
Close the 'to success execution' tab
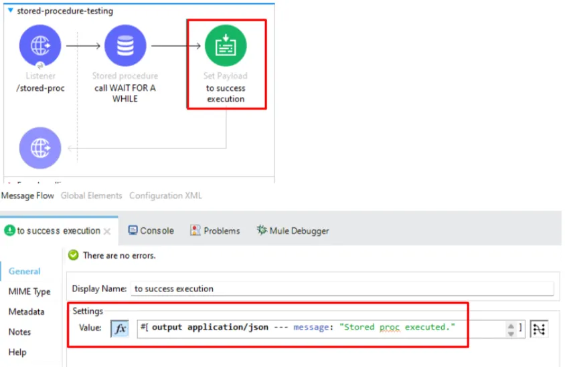pos(107,231)
